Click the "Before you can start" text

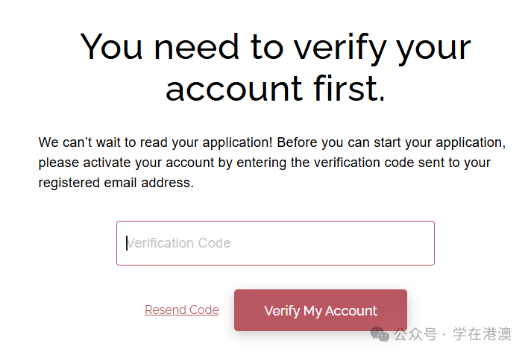click(x=332, y=142)
